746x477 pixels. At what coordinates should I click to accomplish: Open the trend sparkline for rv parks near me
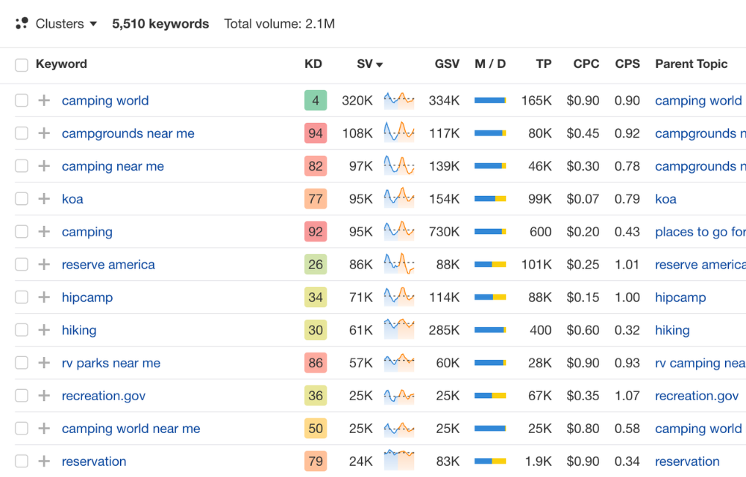pos(399,363)
